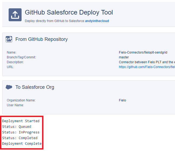The image size is (175, 152).
Task: Open the github.com/Fielo-Connectors repository URL
Action: pyautogui.click(x=147, y=67)
